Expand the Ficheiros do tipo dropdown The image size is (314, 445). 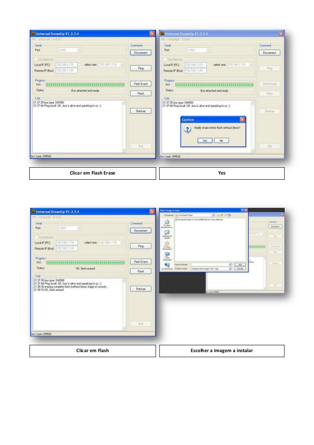click(230, 268)
